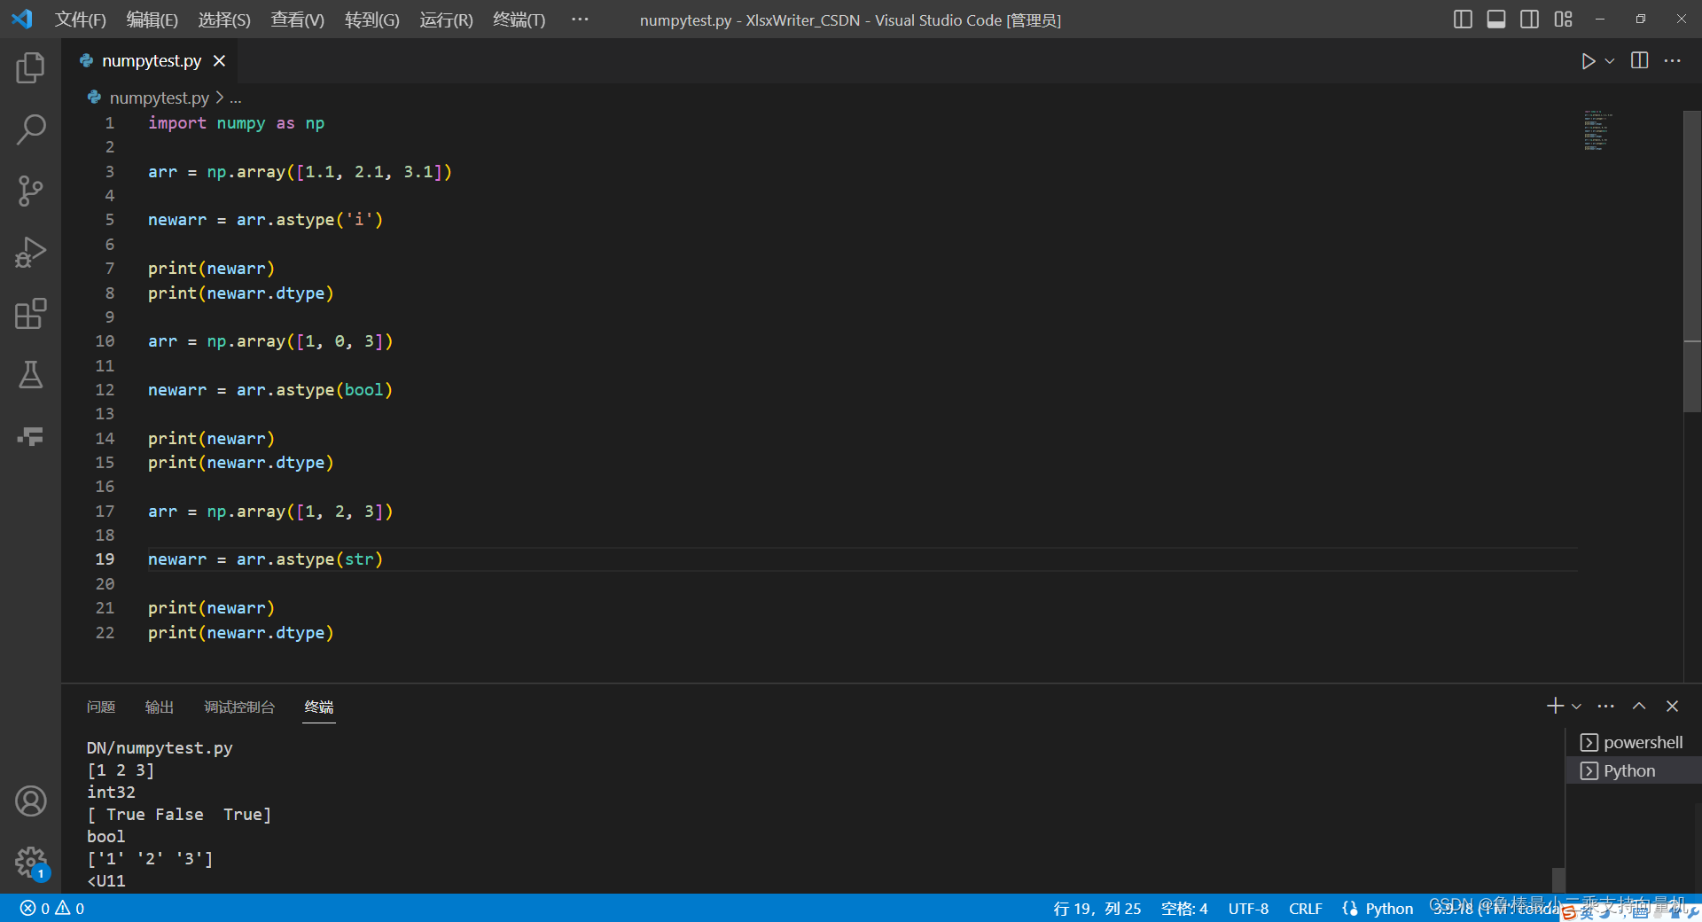Toggle bottom panel layout button
Image resolution: width=1702 pixels, height=922 pixels.
[x=1496, y=20]
